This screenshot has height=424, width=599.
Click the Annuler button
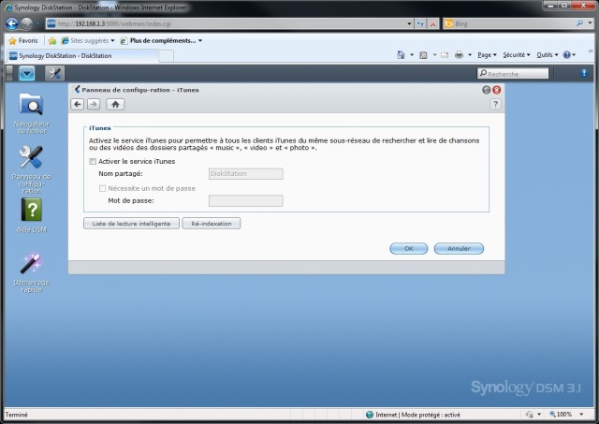459,248
